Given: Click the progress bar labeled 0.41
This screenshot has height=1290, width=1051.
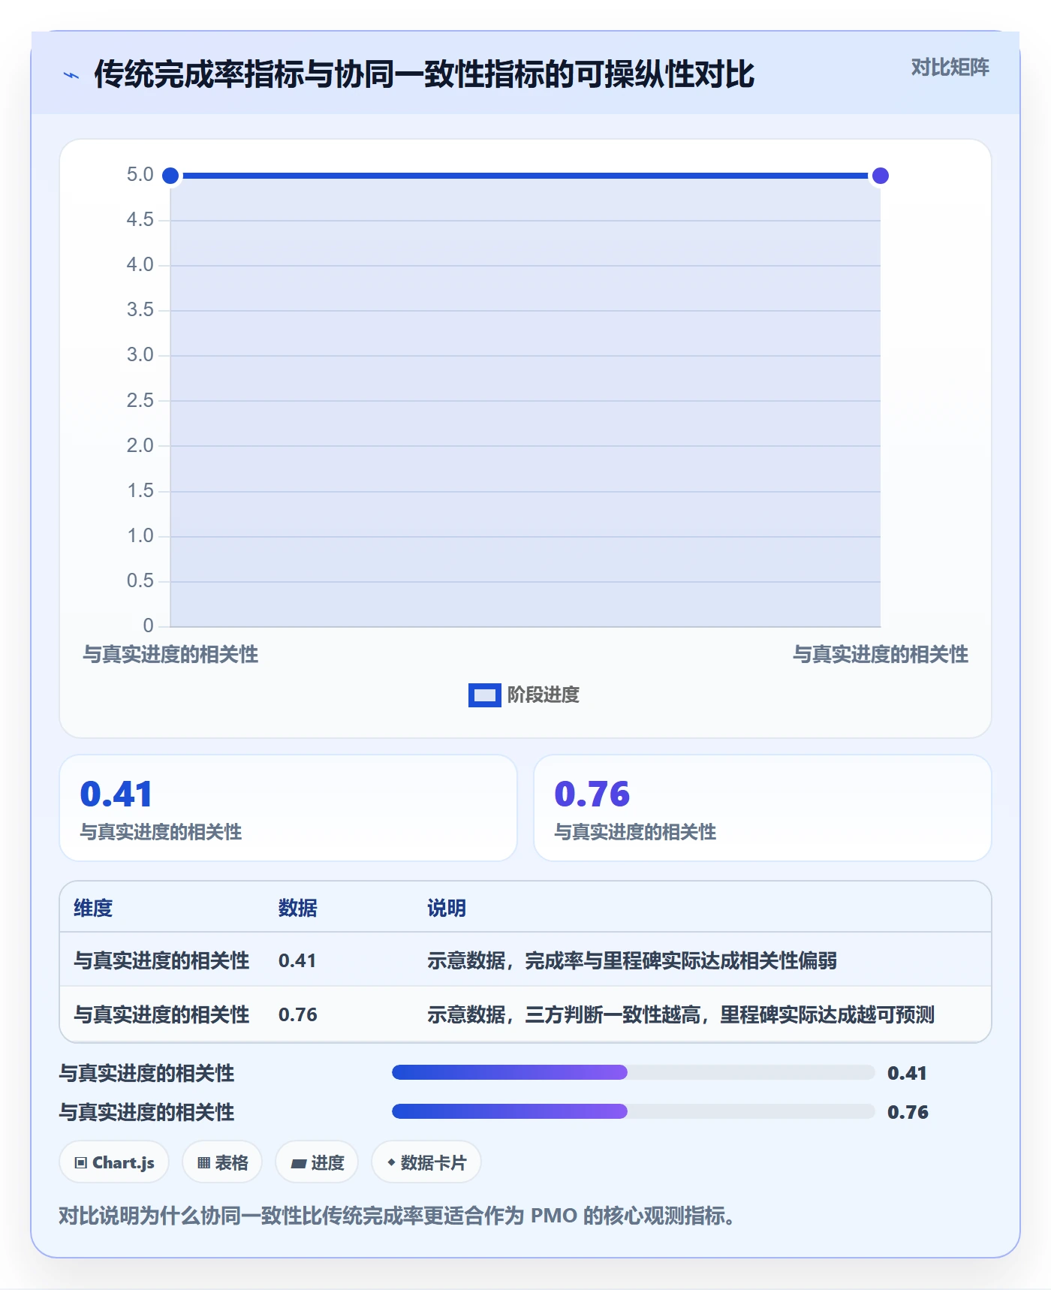Looking at the screenshot, I should point(633,1072).
